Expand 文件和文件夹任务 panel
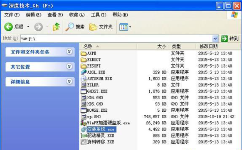Image resolution: width=242 pixels, height=150 pixels. [69, 52]
